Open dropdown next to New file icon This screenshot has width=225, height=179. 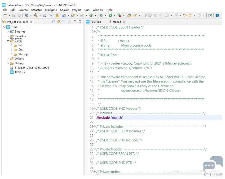click(x=10, y=15)
